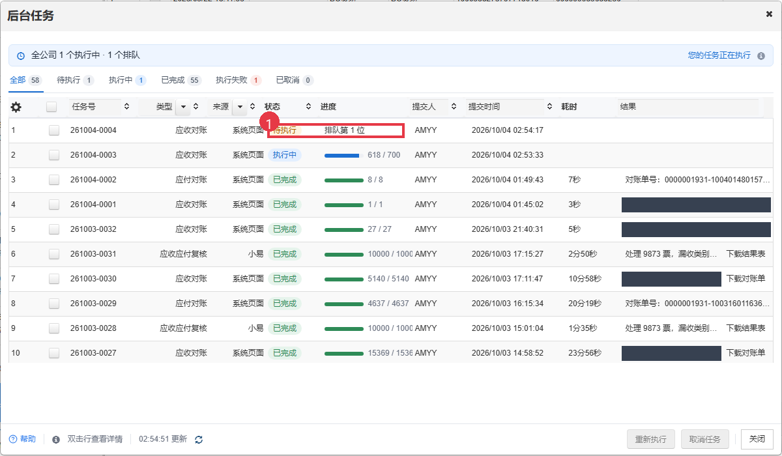Image resolution: width=782 pixels, height=456 pixels.
Task: Click the submit time 2026/10/03 16:15:34
Action: pyautogui.click(x=508, y=304)
